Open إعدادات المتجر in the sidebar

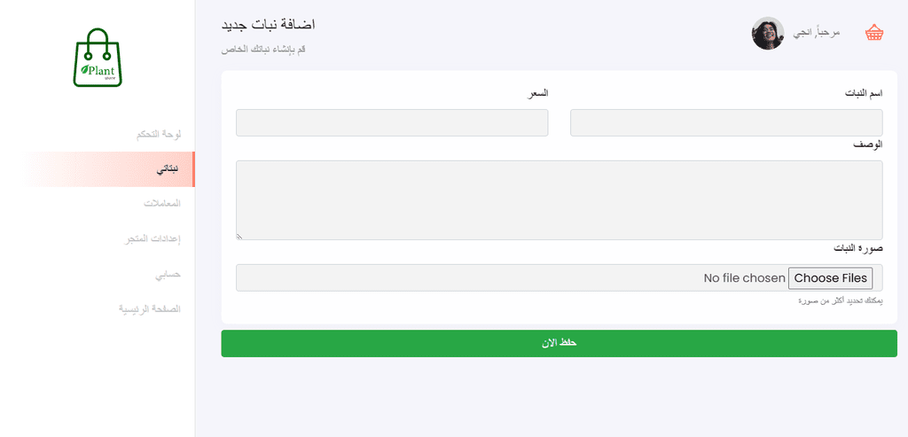tap(153, 239)
